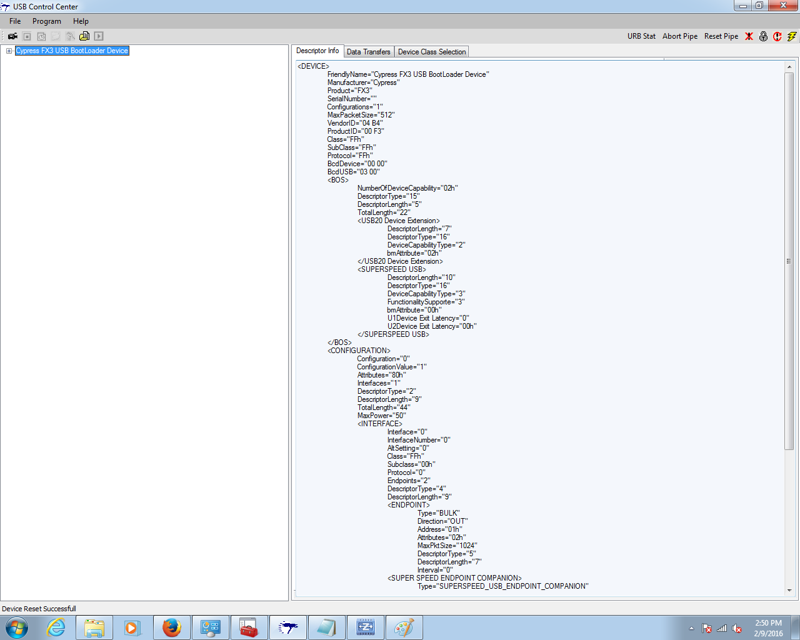Click the network signal tray icon
Image resolution: width=800 pixels, height=640 pixels.
click(x=722, y=628)
